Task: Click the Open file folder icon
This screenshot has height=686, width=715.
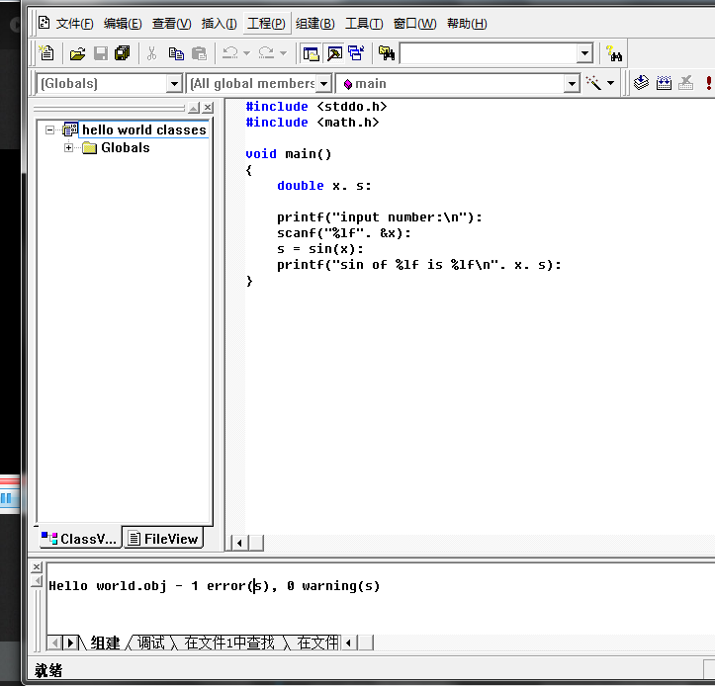Action: (77, 53)
